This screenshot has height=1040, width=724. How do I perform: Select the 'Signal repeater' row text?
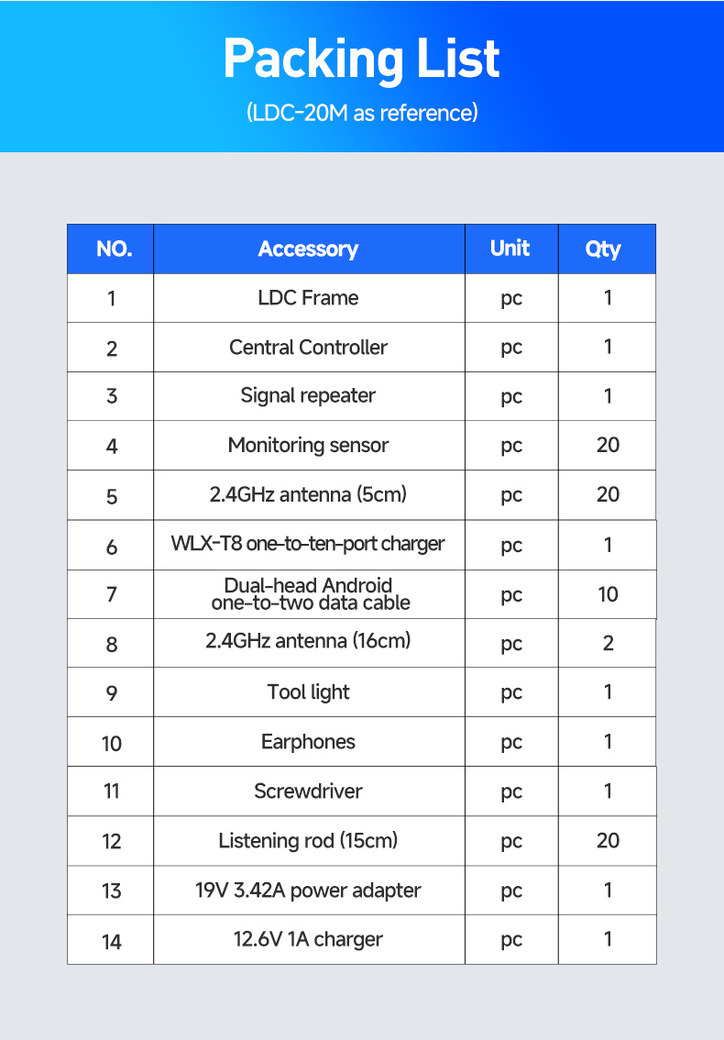(x=308, y=396)
